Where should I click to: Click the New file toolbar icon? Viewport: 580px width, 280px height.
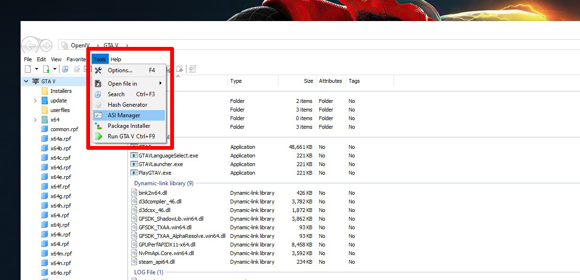[x=28, y=69]
